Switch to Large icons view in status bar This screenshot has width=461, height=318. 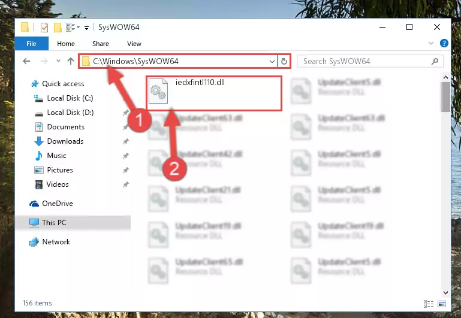click(442, 304)
